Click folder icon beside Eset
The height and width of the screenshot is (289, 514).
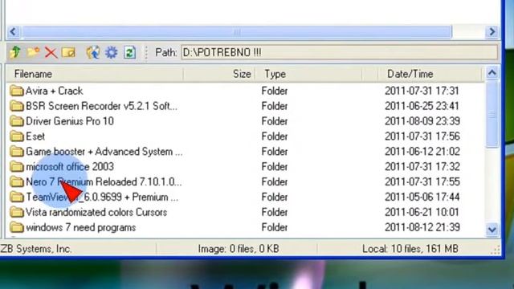tap(16, 136)
